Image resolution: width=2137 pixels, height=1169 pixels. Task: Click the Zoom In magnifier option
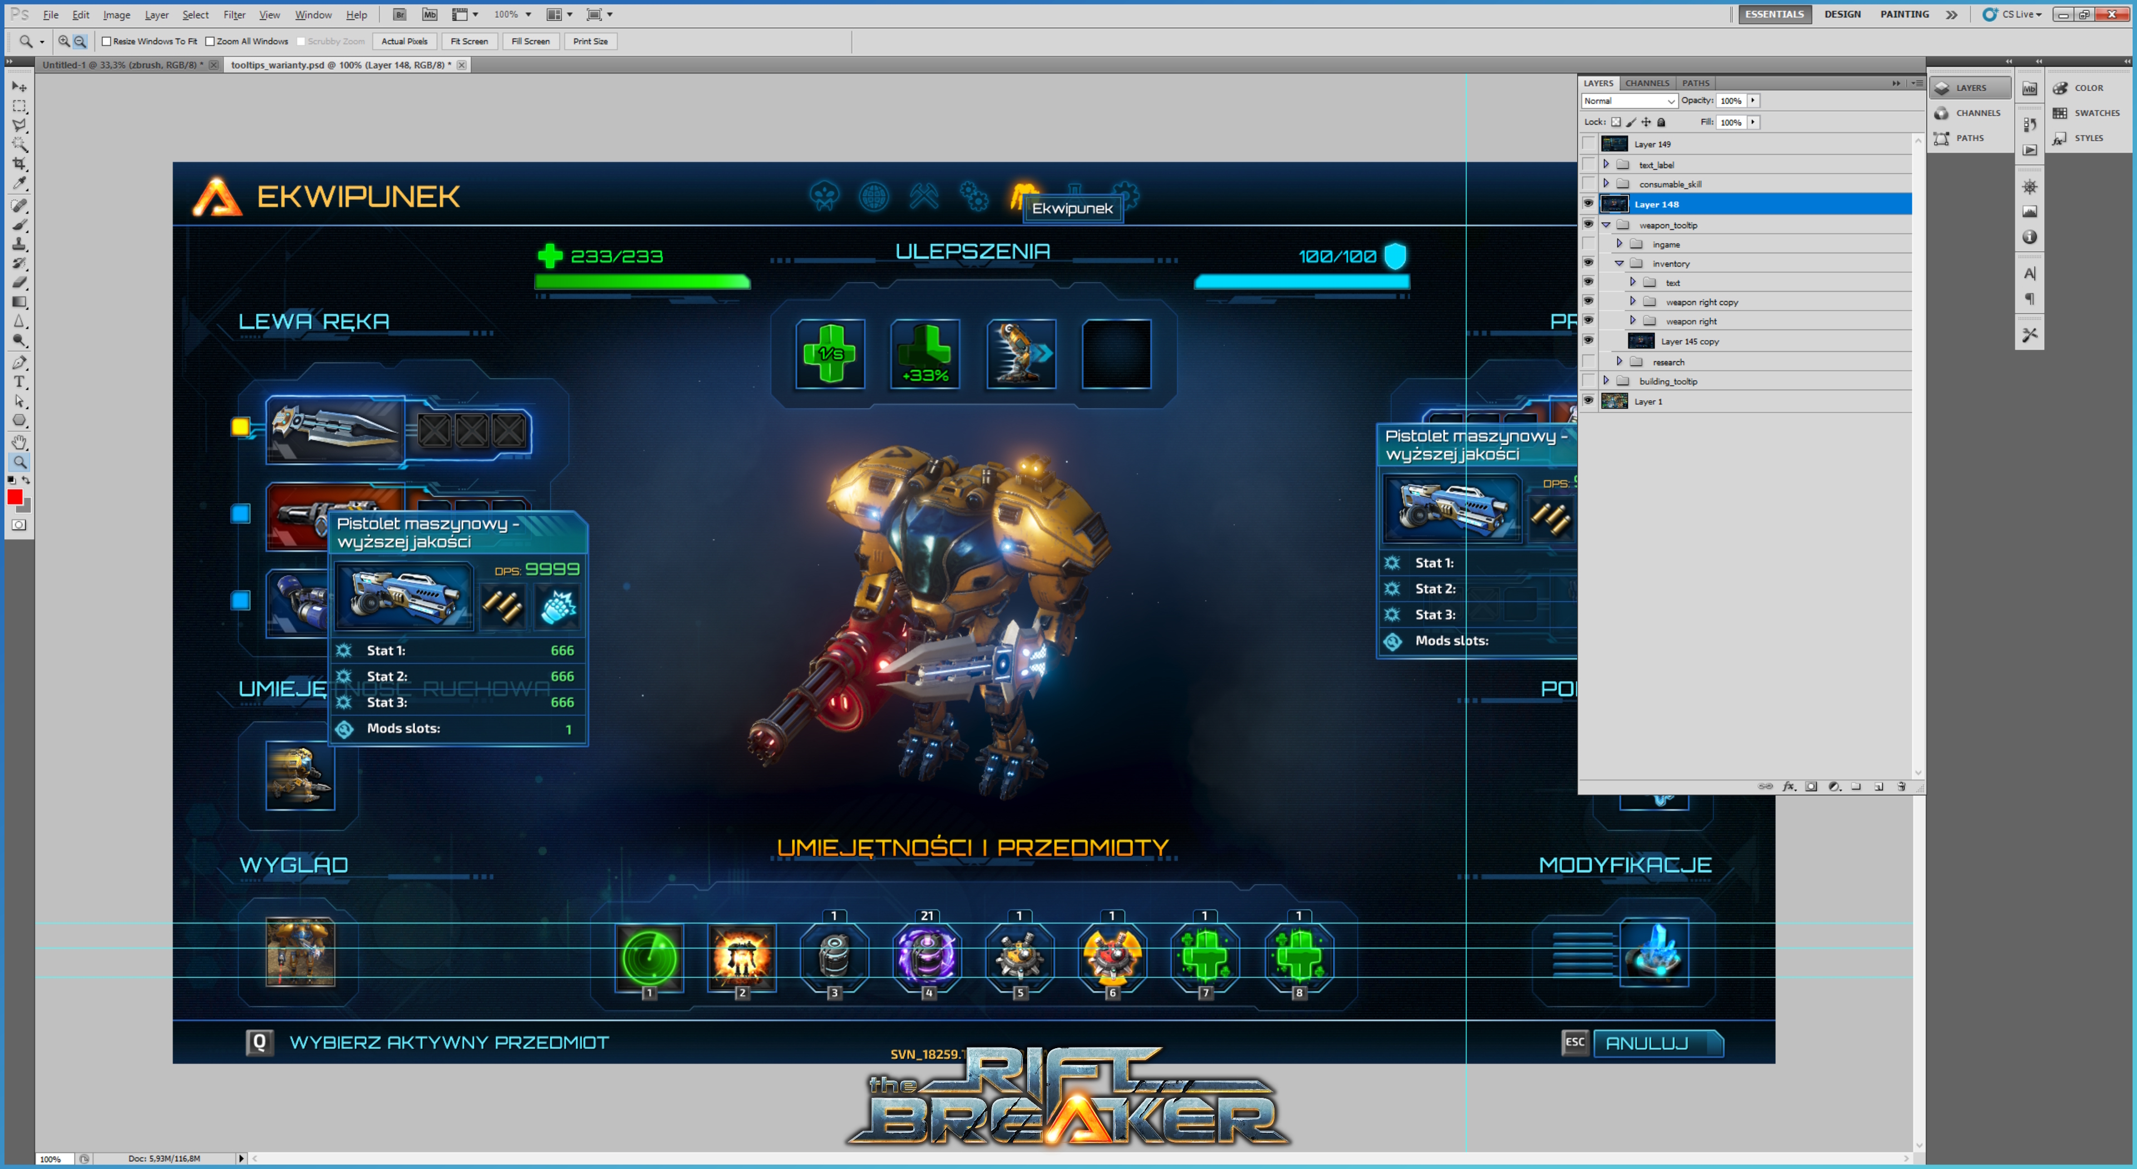click(64, 41)
